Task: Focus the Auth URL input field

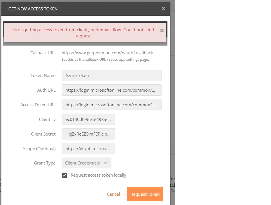Action: [x=111, y=90]
